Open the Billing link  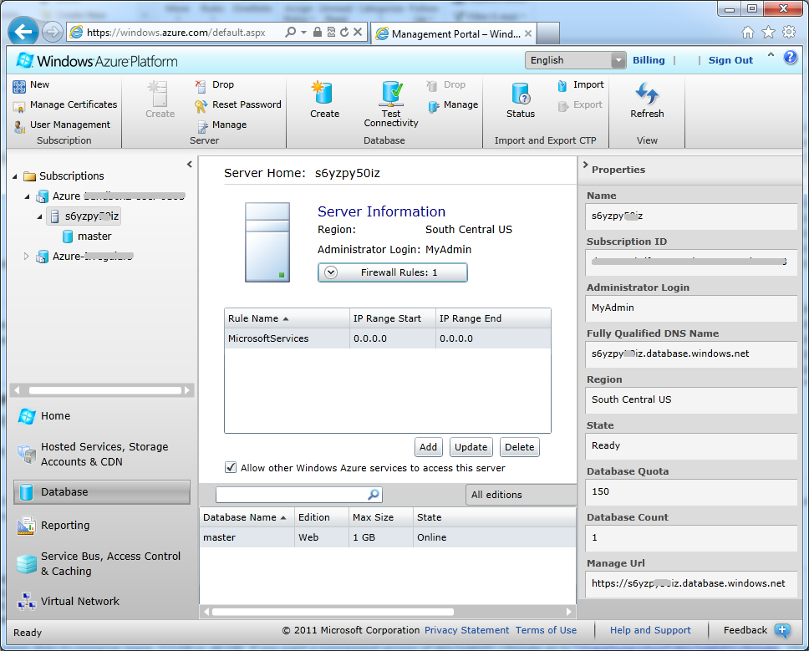[649, 60]
